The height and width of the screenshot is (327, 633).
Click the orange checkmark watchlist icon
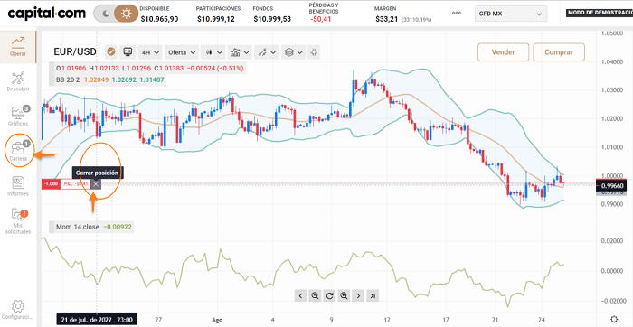(x=111, y=52)
